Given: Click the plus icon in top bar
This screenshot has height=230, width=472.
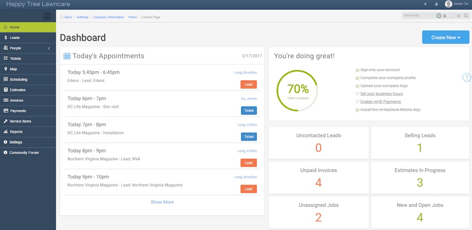Looking at the screenshot, I should click(425, 4).
